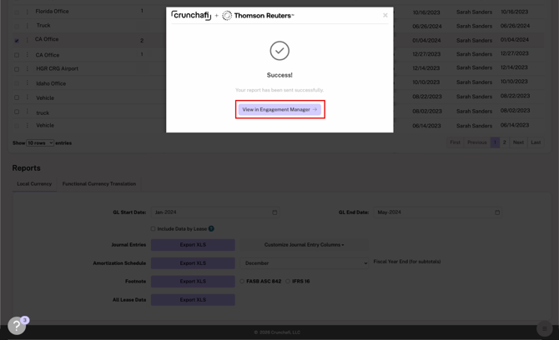This screenshot has height=340, width=559.
Task: Toggle checkbox for Truck row
Action: [17, 27]
